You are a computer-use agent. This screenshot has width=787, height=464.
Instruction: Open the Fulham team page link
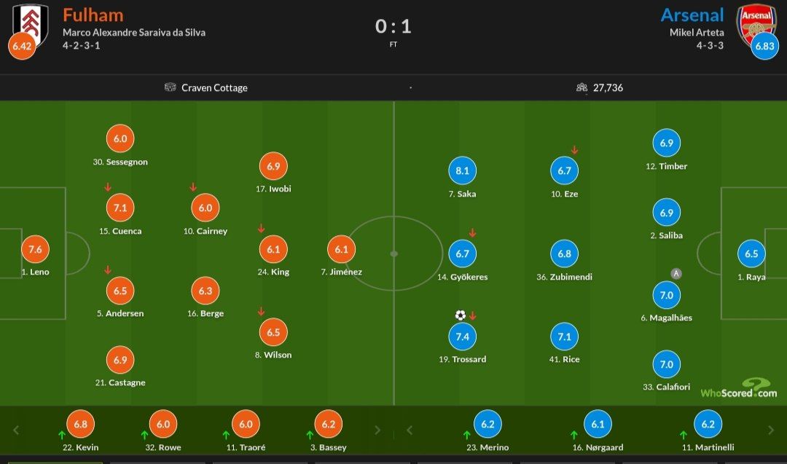click(93, 15)
